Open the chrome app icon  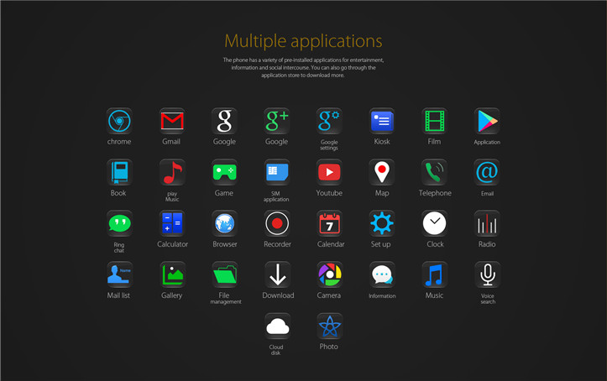pyautogui.click(x=119, y=121)
